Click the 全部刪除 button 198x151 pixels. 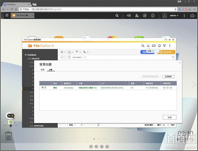(168, 77)
